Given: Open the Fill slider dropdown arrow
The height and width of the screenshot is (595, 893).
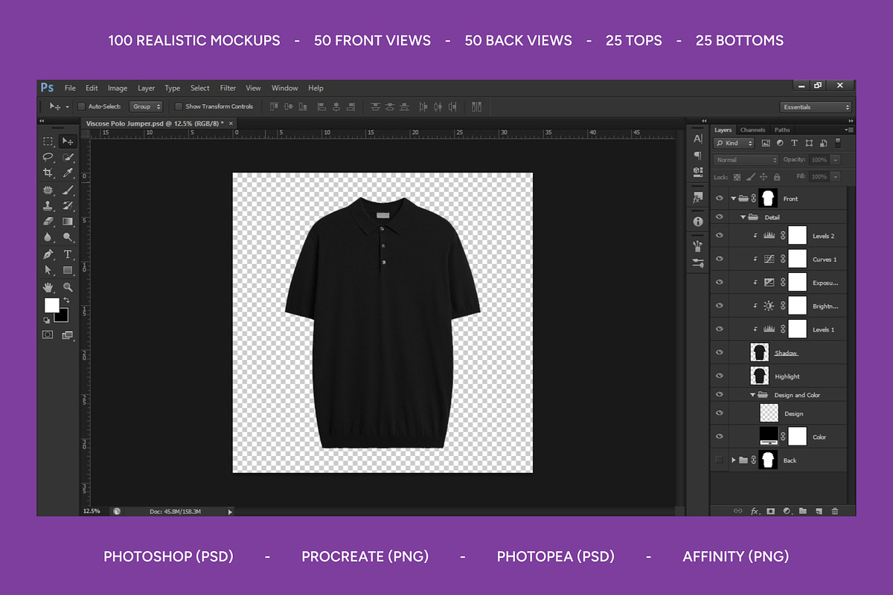Looking at the screenshot, I should coord(836,177).
